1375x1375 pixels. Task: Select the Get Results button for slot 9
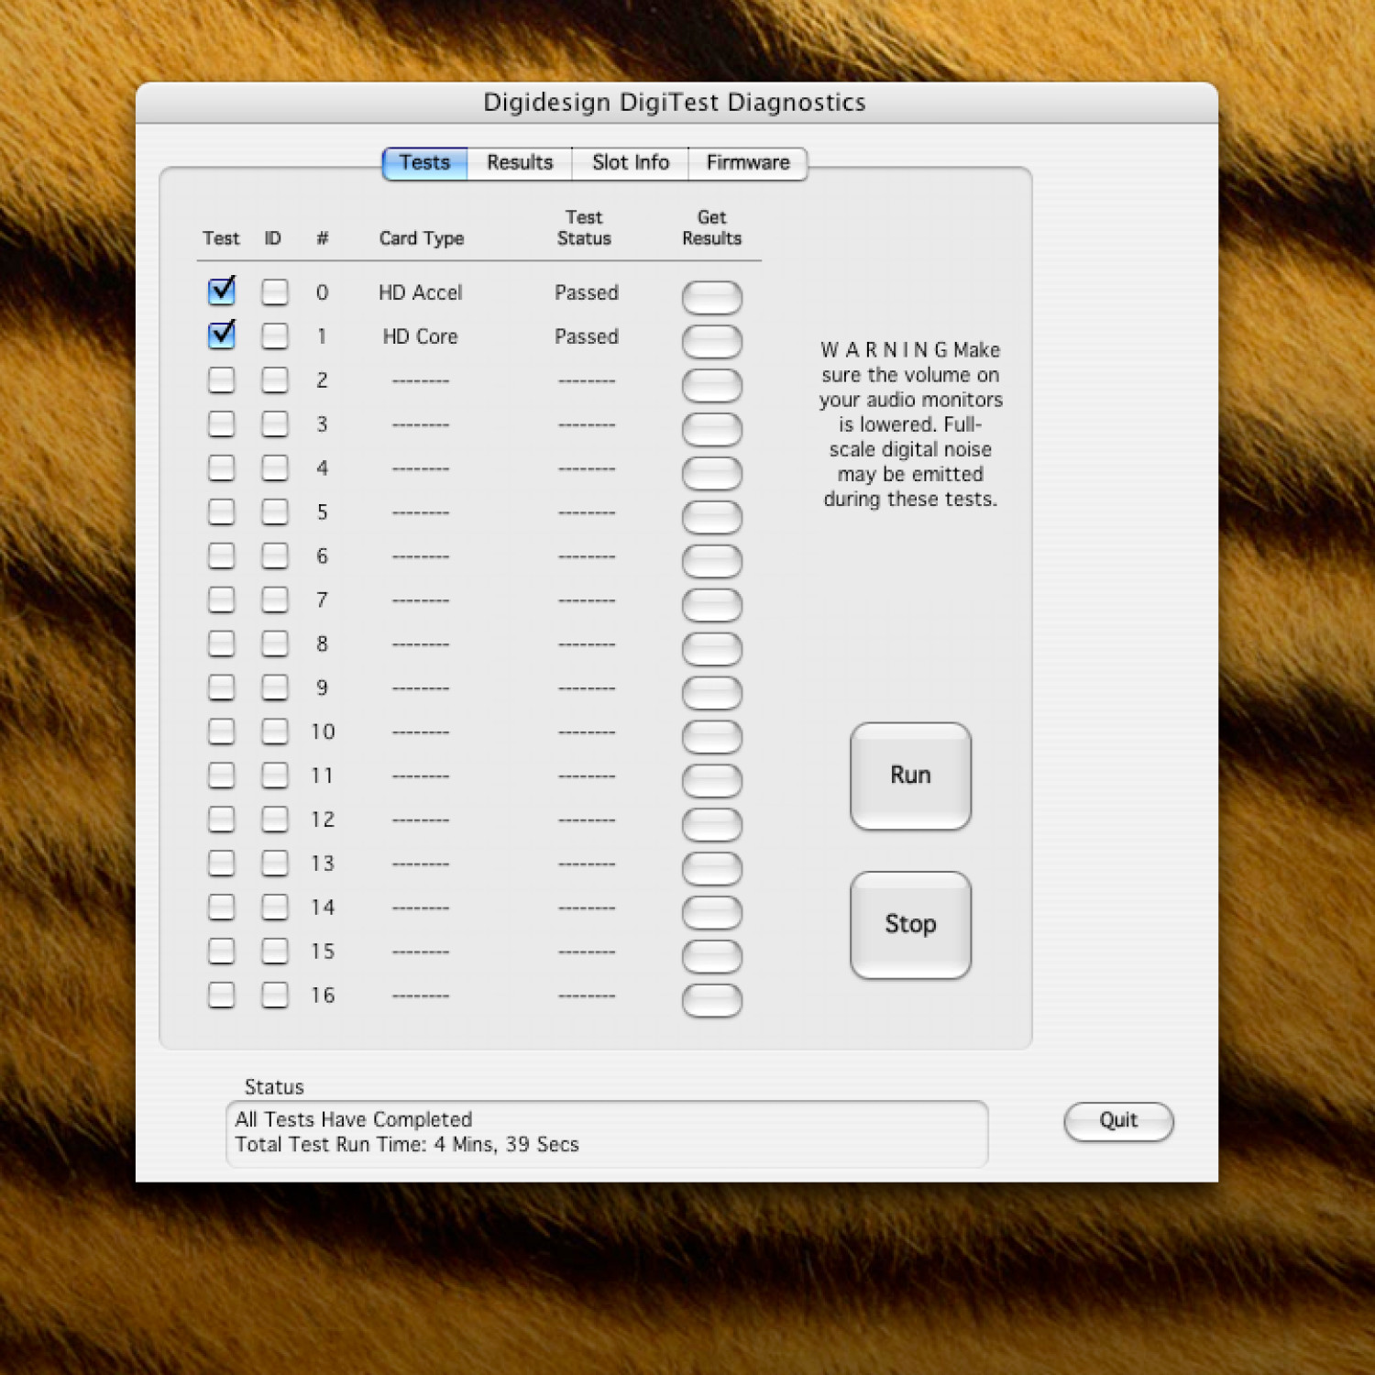[x=712, y=693]
